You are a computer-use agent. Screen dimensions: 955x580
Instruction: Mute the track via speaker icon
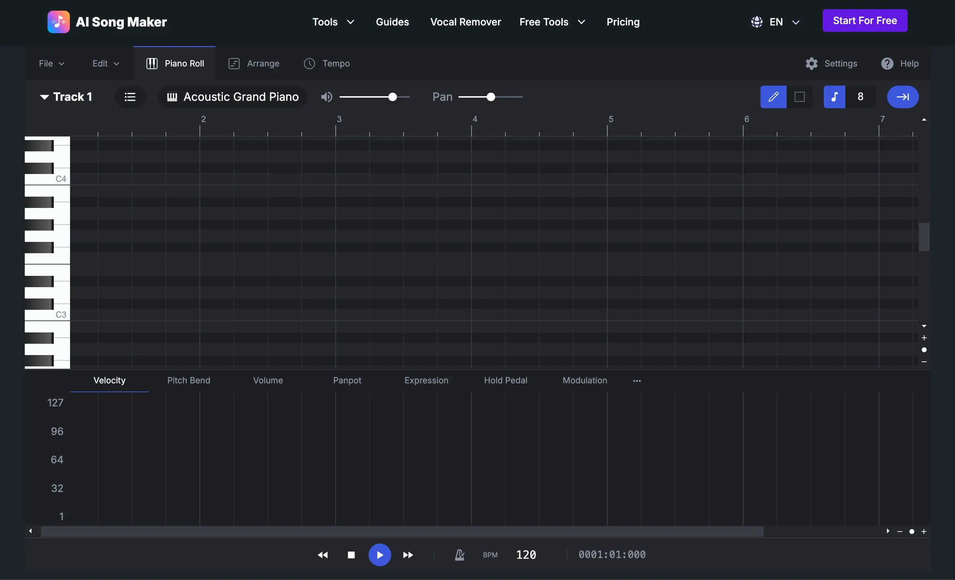327,97
